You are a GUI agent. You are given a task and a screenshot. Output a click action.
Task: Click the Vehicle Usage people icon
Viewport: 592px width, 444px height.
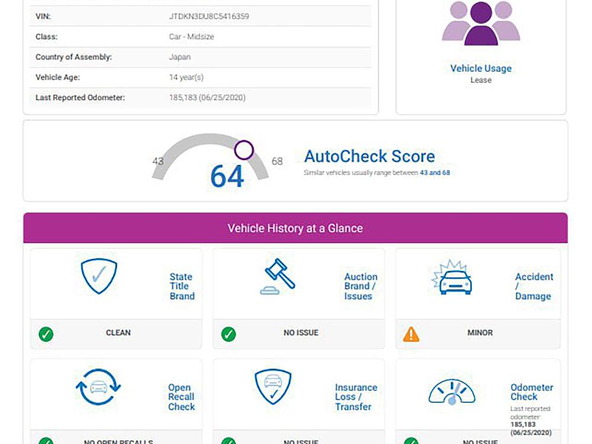[x=481, y=24]
